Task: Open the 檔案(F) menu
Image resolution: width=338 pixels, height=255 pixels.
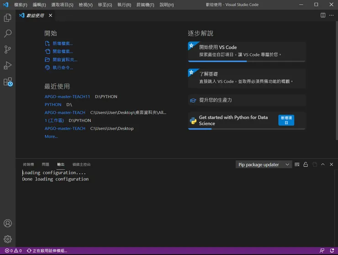Action: point(21,5)
